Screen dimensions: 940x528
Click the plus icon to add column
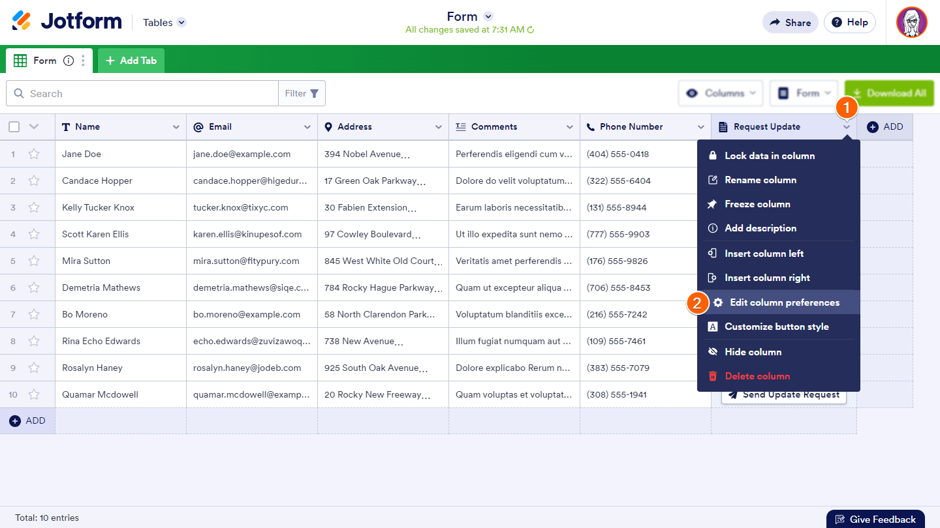coord(873,127)
